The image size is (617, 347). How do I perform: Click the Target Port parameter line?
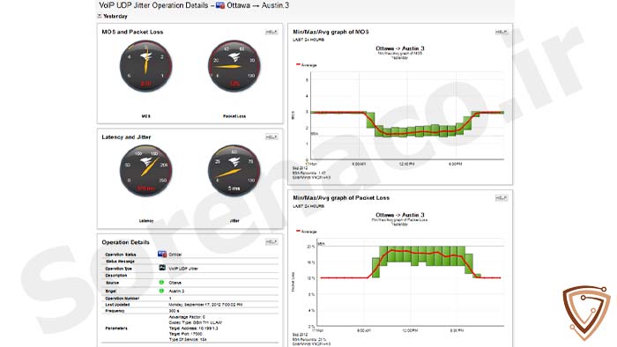click(185, 334)
